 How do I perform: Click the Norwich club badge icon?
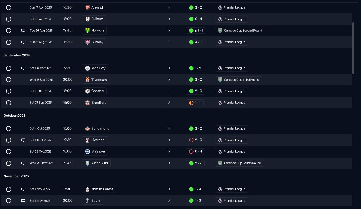click(x=88, y=31)
